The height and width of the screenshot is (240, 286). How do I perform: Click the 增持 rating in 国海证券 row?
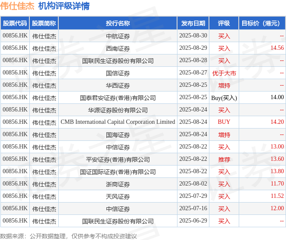click(224, 135)
